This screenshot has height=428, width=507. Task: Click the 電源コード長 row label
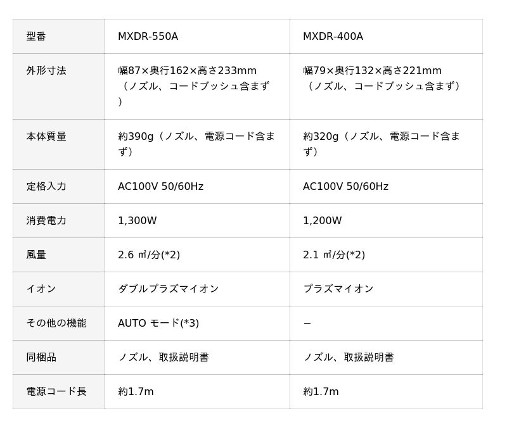56,391
